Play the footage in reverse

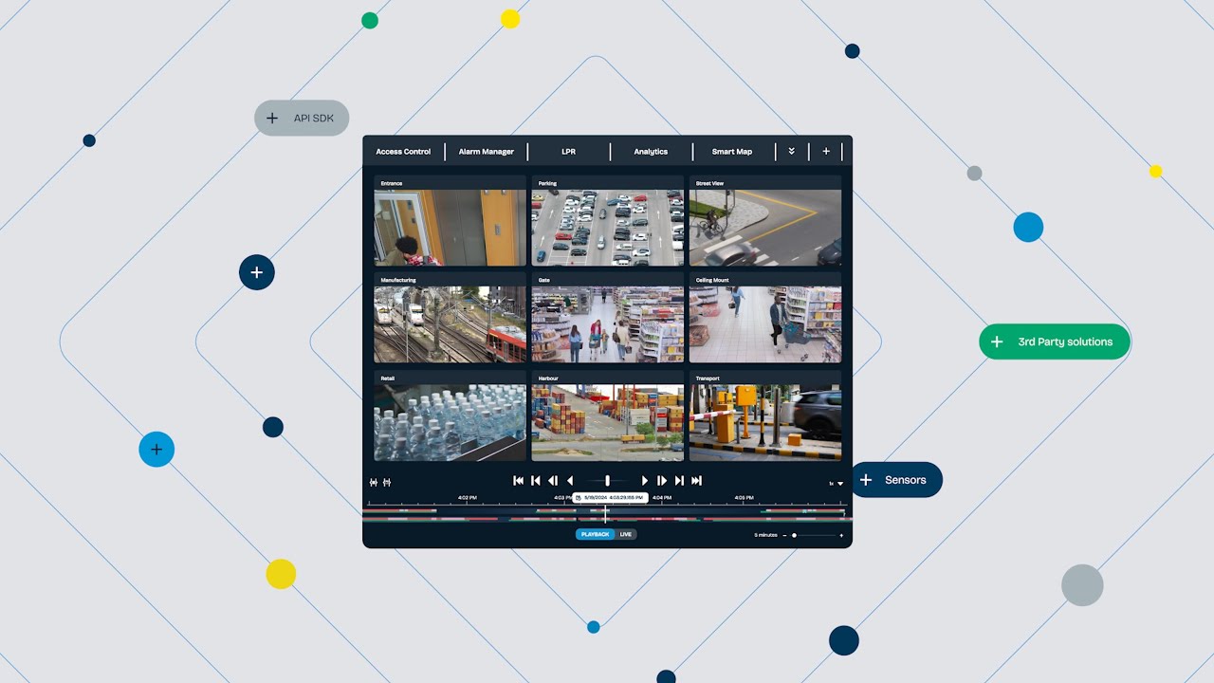point(570,481)
